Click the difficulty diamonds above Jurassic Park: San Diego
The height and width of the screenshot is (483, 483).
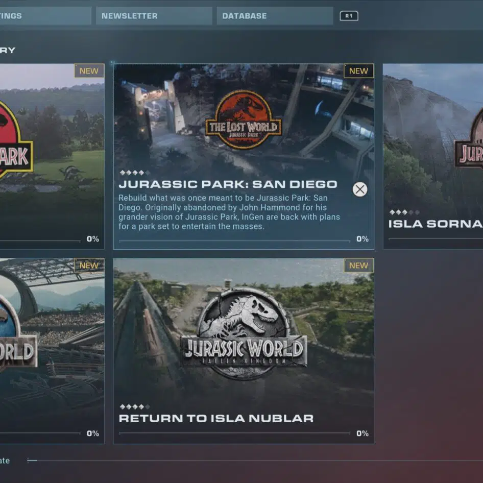click(x=135, y=173)
